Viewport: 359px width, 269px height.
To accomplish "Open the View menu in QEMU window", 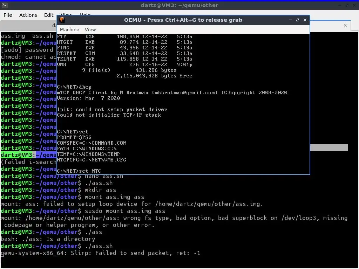I will tap(90, 29).
